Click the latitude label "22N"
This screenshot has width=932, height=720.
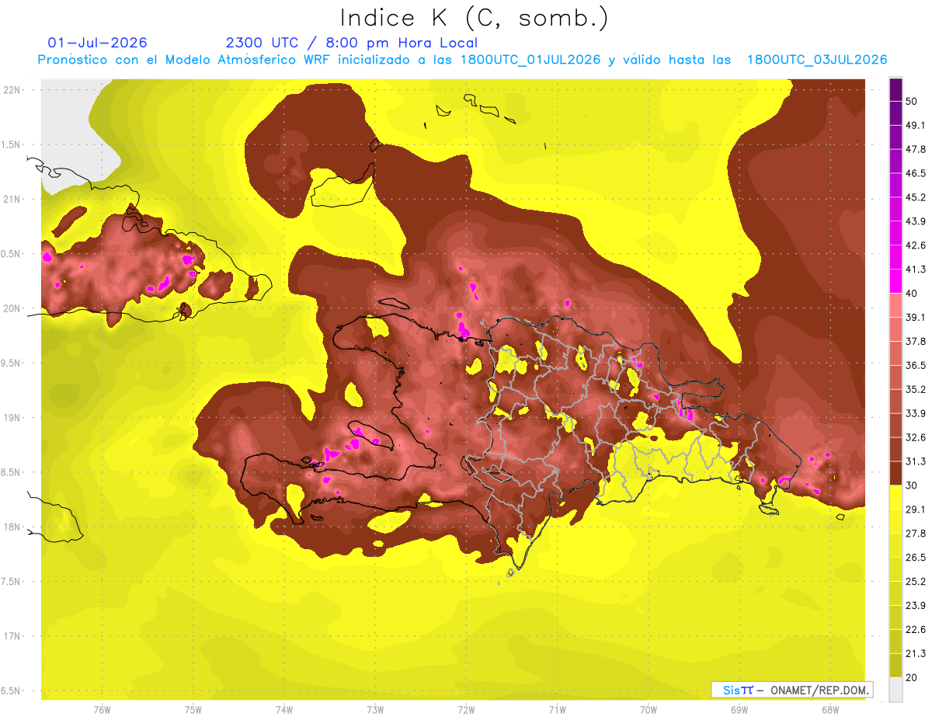click(x=11, y=89)
